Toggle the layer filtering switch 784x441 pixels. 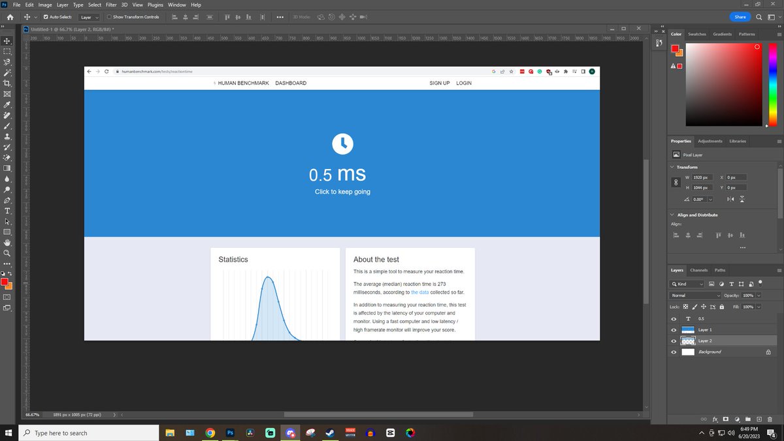760,284
